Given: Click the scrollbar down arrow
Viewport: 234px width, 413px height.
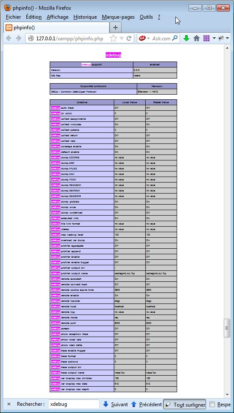Looking at the screenshot, I should 227,394.
